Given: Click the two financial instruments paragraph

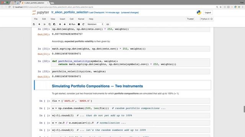Looking at the screenshot, I should (116, 94).
